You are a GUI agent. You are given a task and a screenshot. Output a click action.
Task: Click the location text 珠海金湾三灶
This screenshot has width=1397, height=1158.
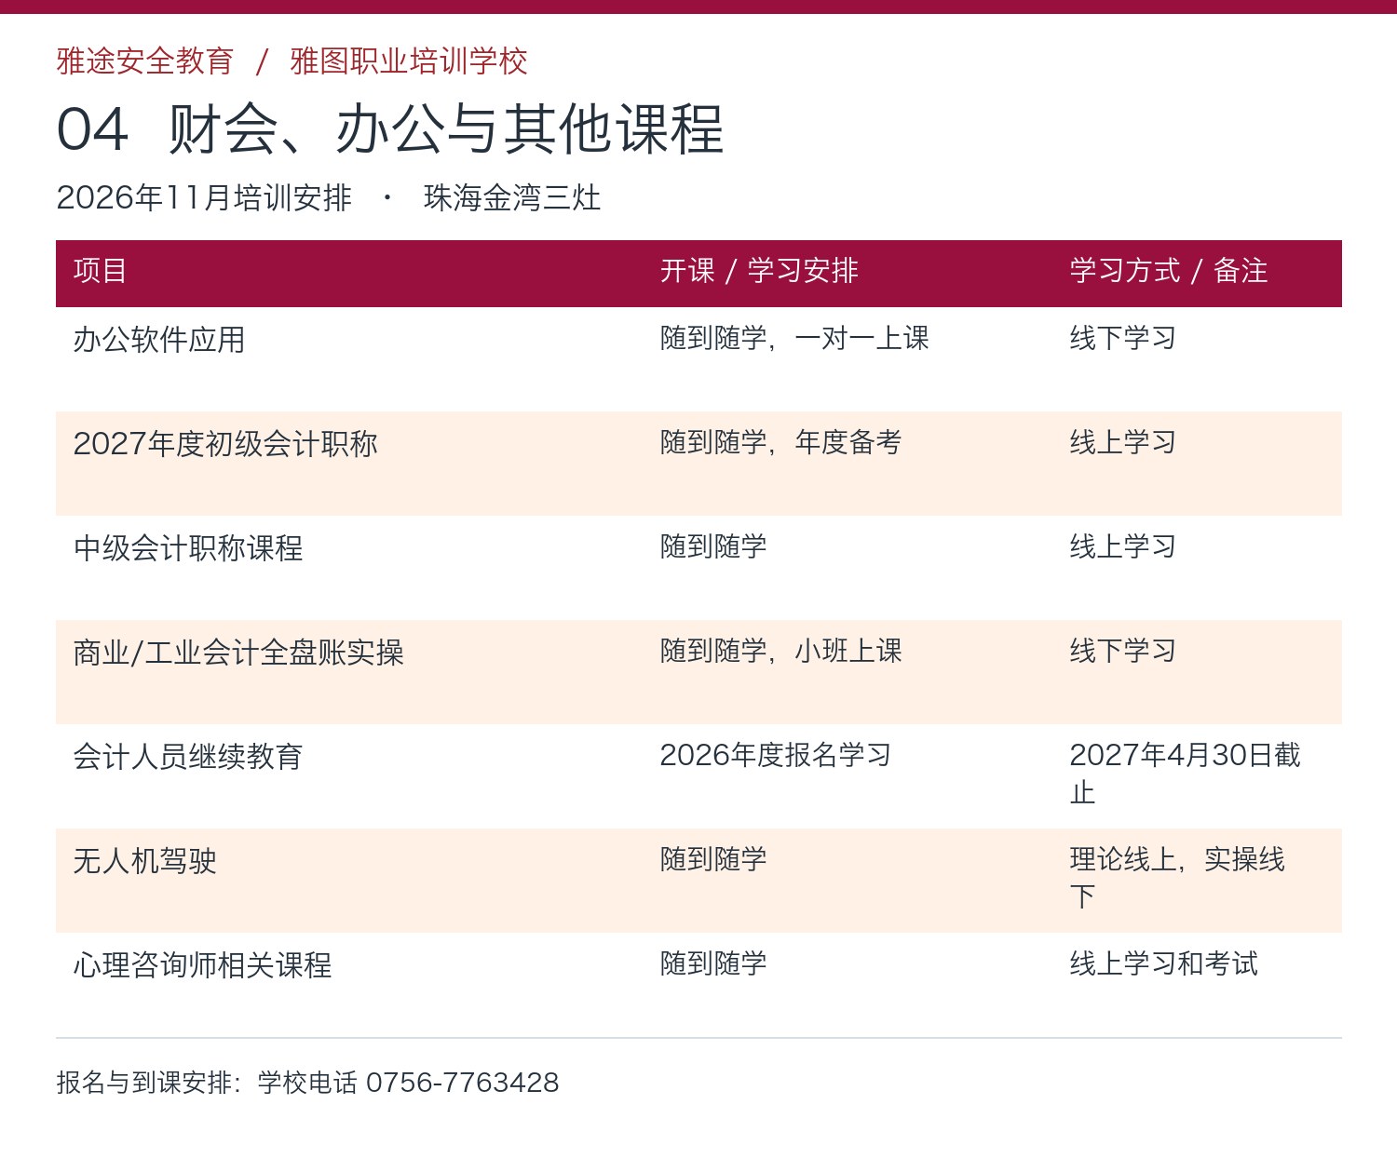[x=512, y=197]
